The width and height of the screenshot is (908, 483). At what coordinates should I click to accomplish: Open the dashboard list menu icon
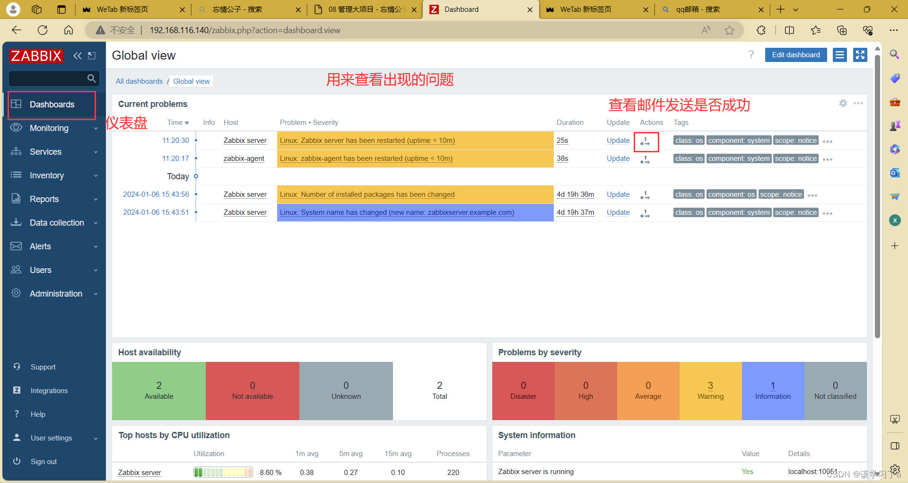click(x=840, y=55)
